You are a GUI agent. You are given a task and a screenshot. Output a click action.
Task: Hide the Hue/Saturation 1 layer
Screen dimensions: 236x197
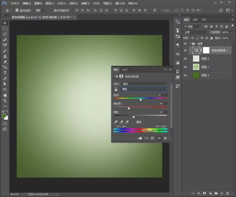point(185,50)
